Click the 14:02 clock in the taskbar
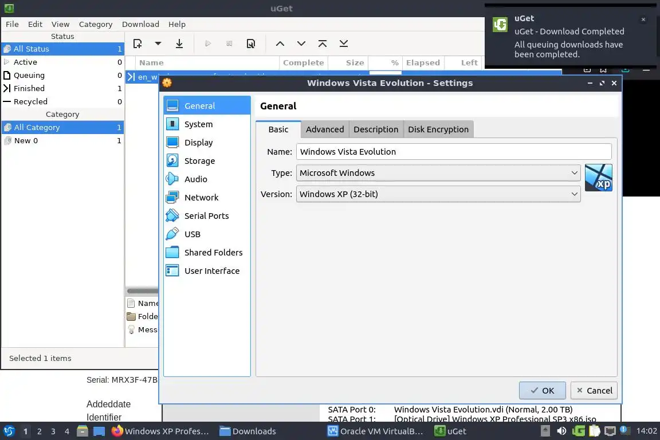 [646, 431]
